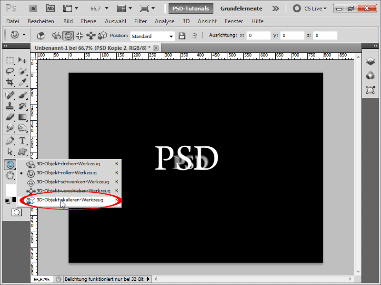
Task: Select the Gradient tool
Action: pos(22,117)
